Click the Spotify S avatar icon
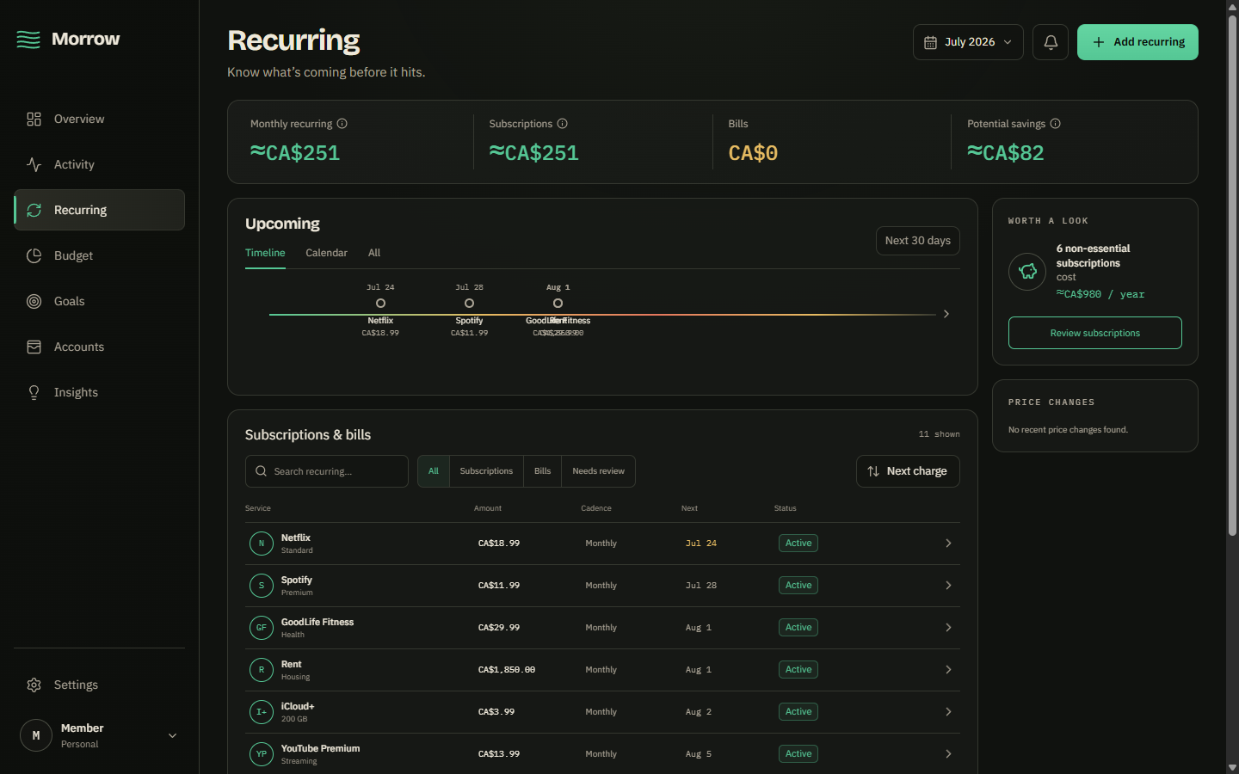1239x774 pixels. coord(262,586)
